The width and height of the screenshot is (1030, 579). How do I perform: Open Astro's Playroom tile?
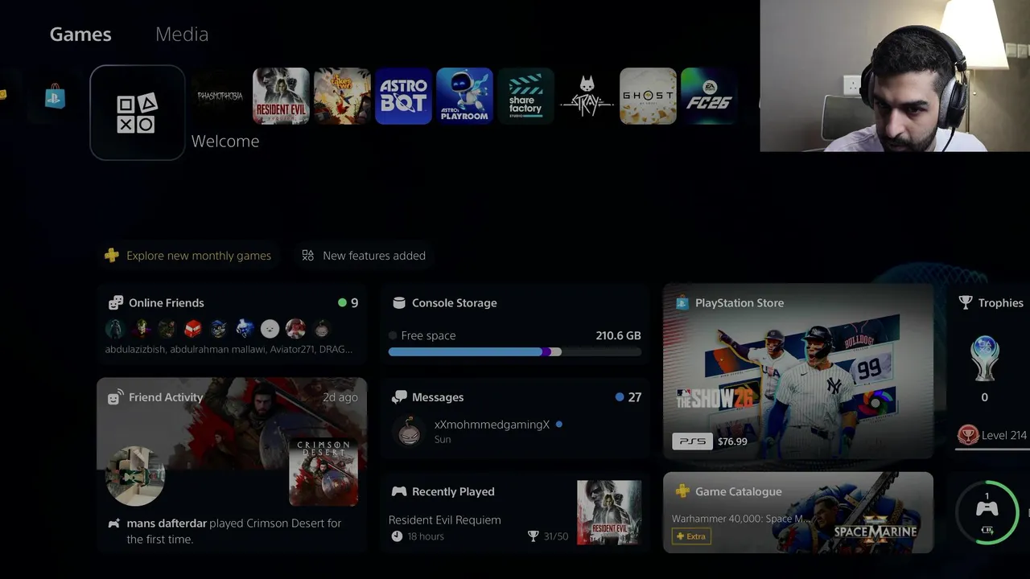(x=464, y=96)
